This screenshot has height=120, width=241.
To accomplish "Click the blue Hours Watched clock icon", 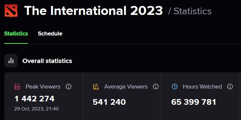I will (x=174, y=87).
